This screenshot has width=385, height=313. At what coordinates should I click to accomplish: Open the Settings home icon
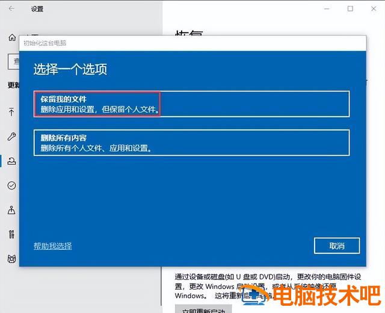point(12,37)
